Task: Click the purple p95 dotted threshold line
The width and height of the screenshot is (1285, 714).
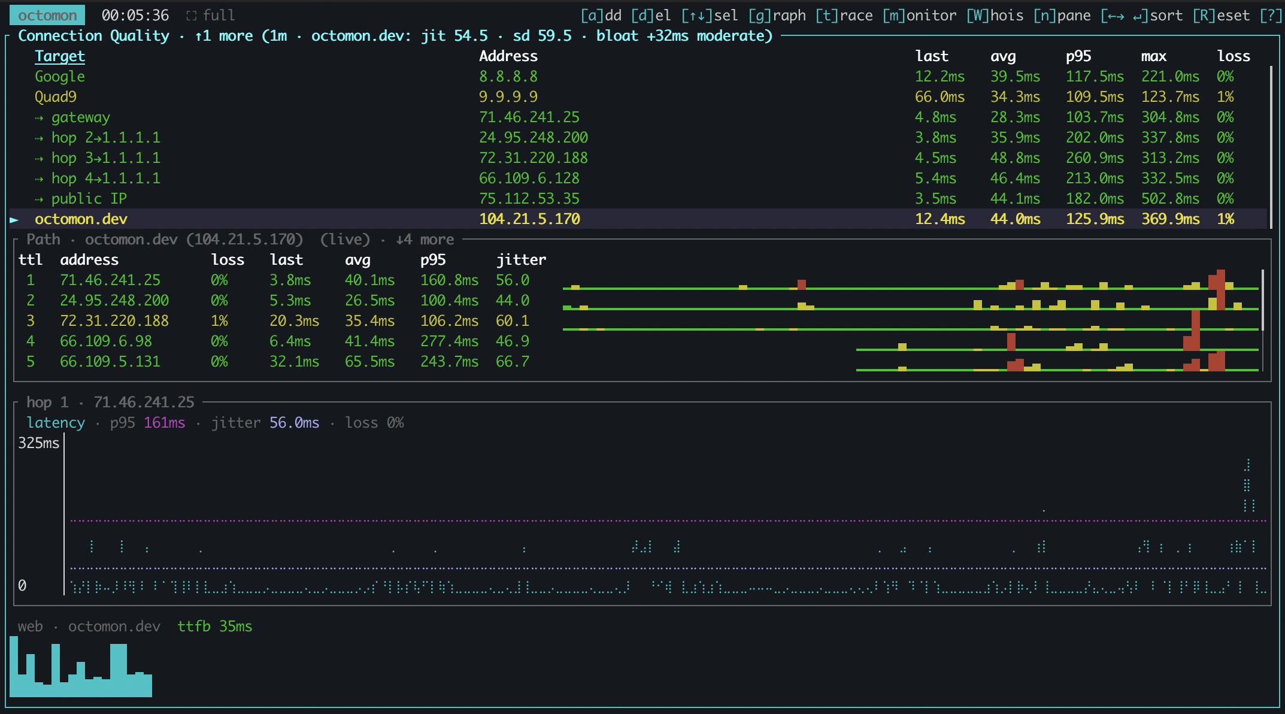Action: click(x=668, y=521)
